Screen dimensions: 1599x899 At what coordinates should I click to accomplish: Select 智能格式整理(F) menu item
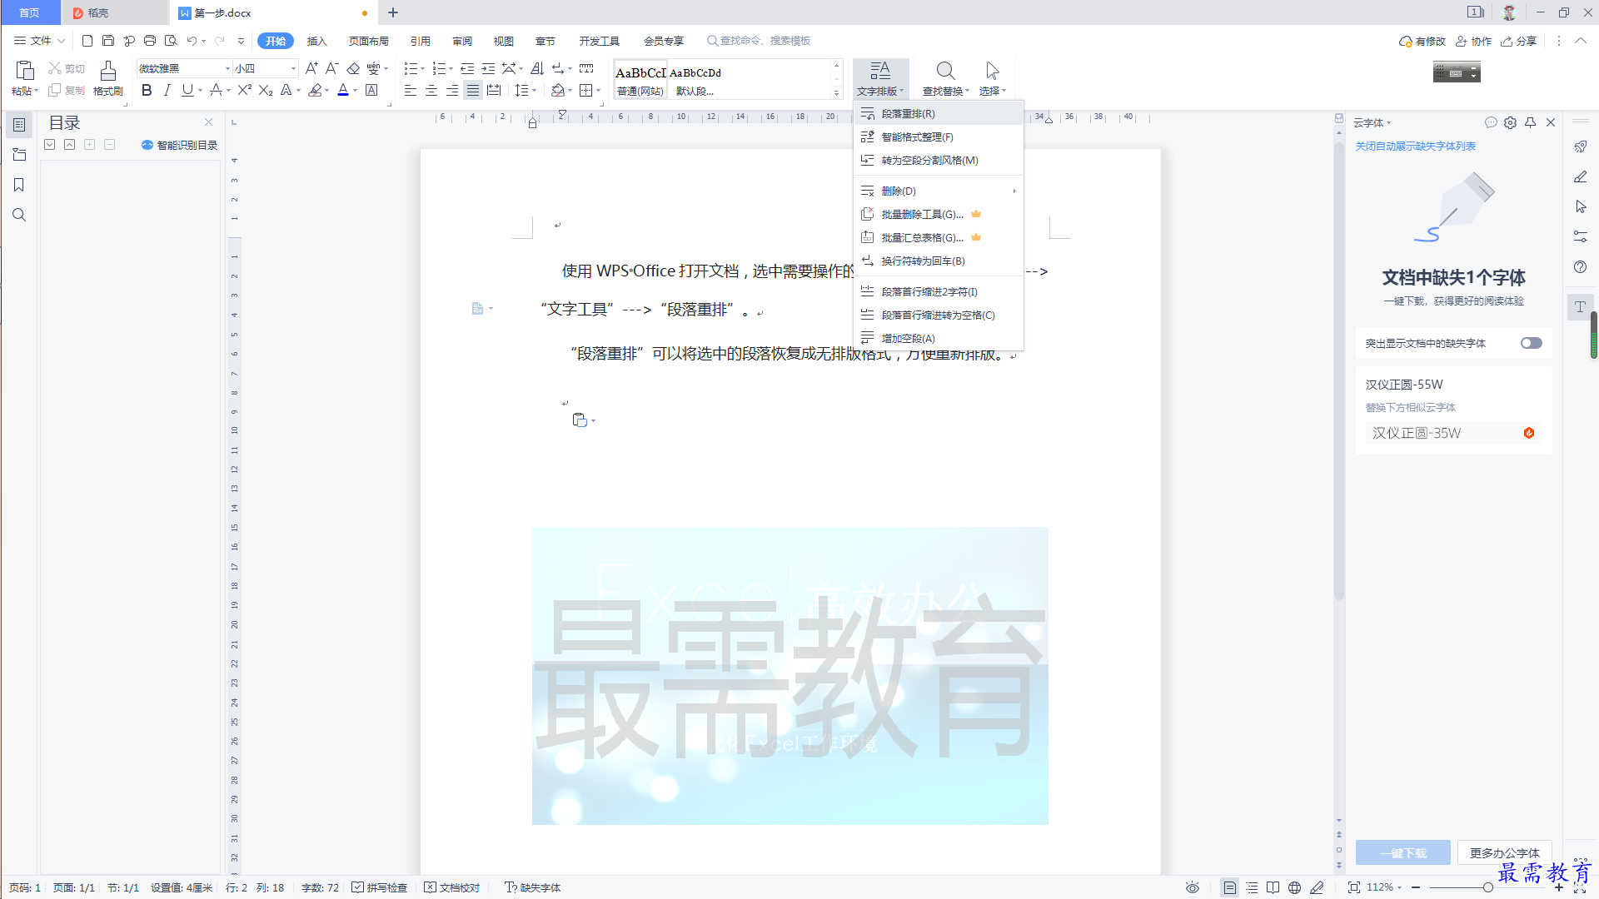pos(939,137)
